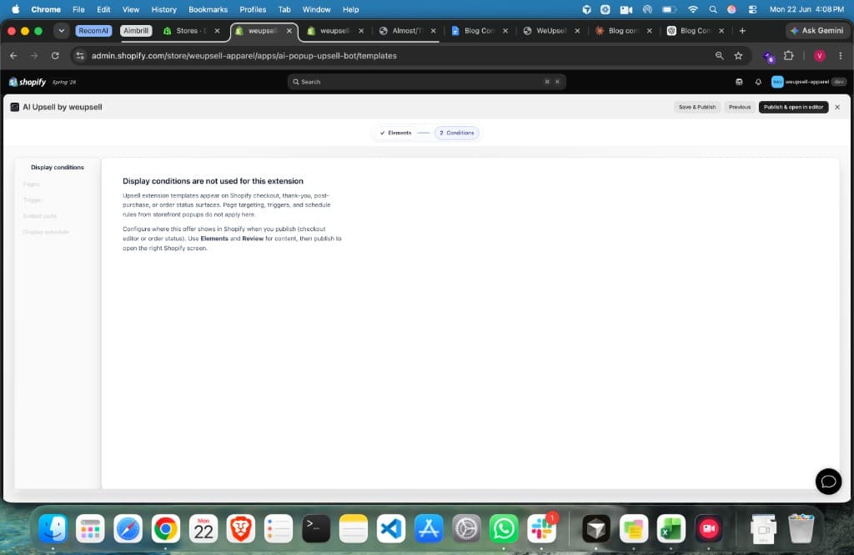The image size is (854, 555).
Task: Click the Ask Gemini button
Action: [817, 31]
